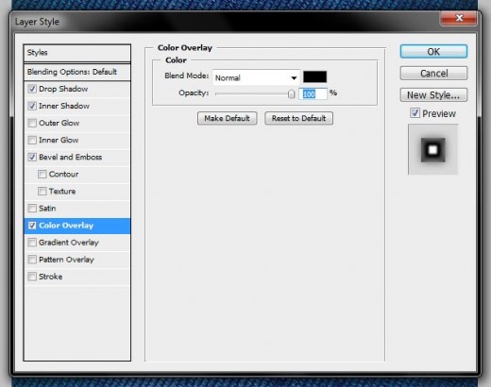Open the Blend Mode dropdown
The height and width of the screenshot is (387, 491).
tap(256, 77)
